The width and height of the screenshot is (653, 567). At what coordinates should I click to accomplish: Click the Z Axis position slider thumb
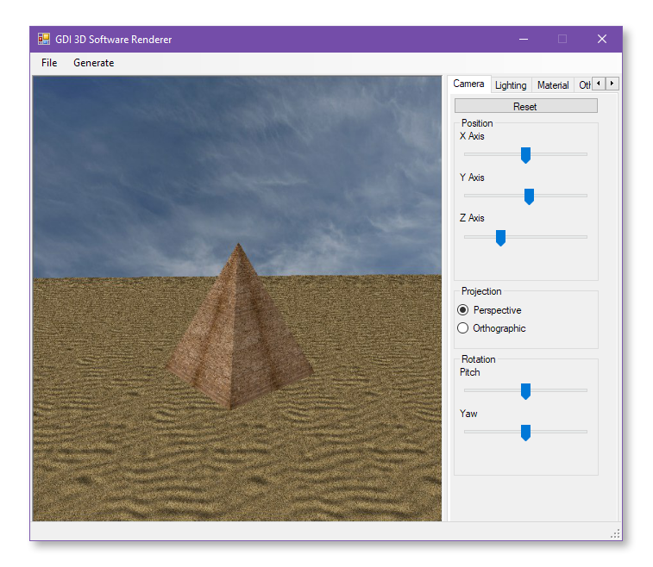coord(500,238)
